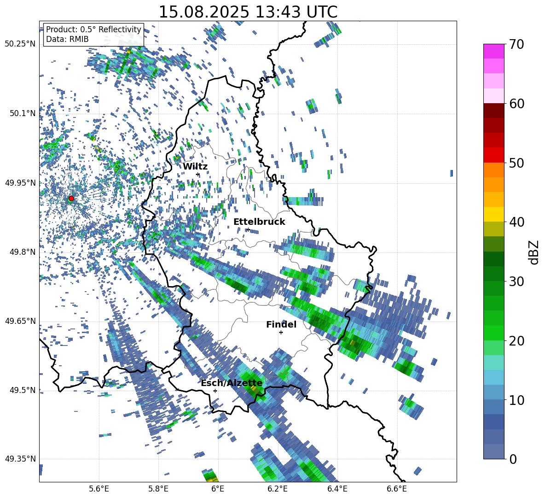The width and height of the screenshot is (545, 498).
Task: Click the orange colorbar segment below 50
Action: (493, 170)
